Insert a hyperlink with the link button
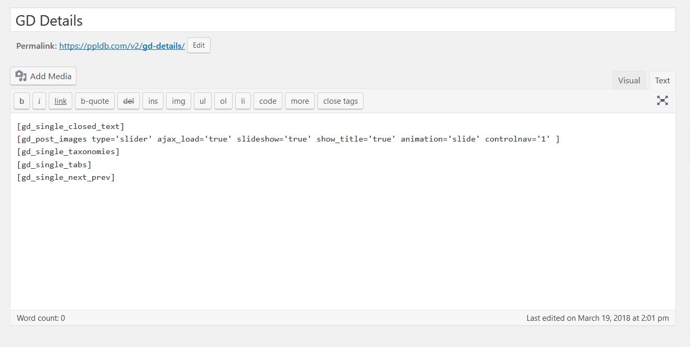Image resolution: width=690 pixels, height=347 pixels. (x=61, y=101)
